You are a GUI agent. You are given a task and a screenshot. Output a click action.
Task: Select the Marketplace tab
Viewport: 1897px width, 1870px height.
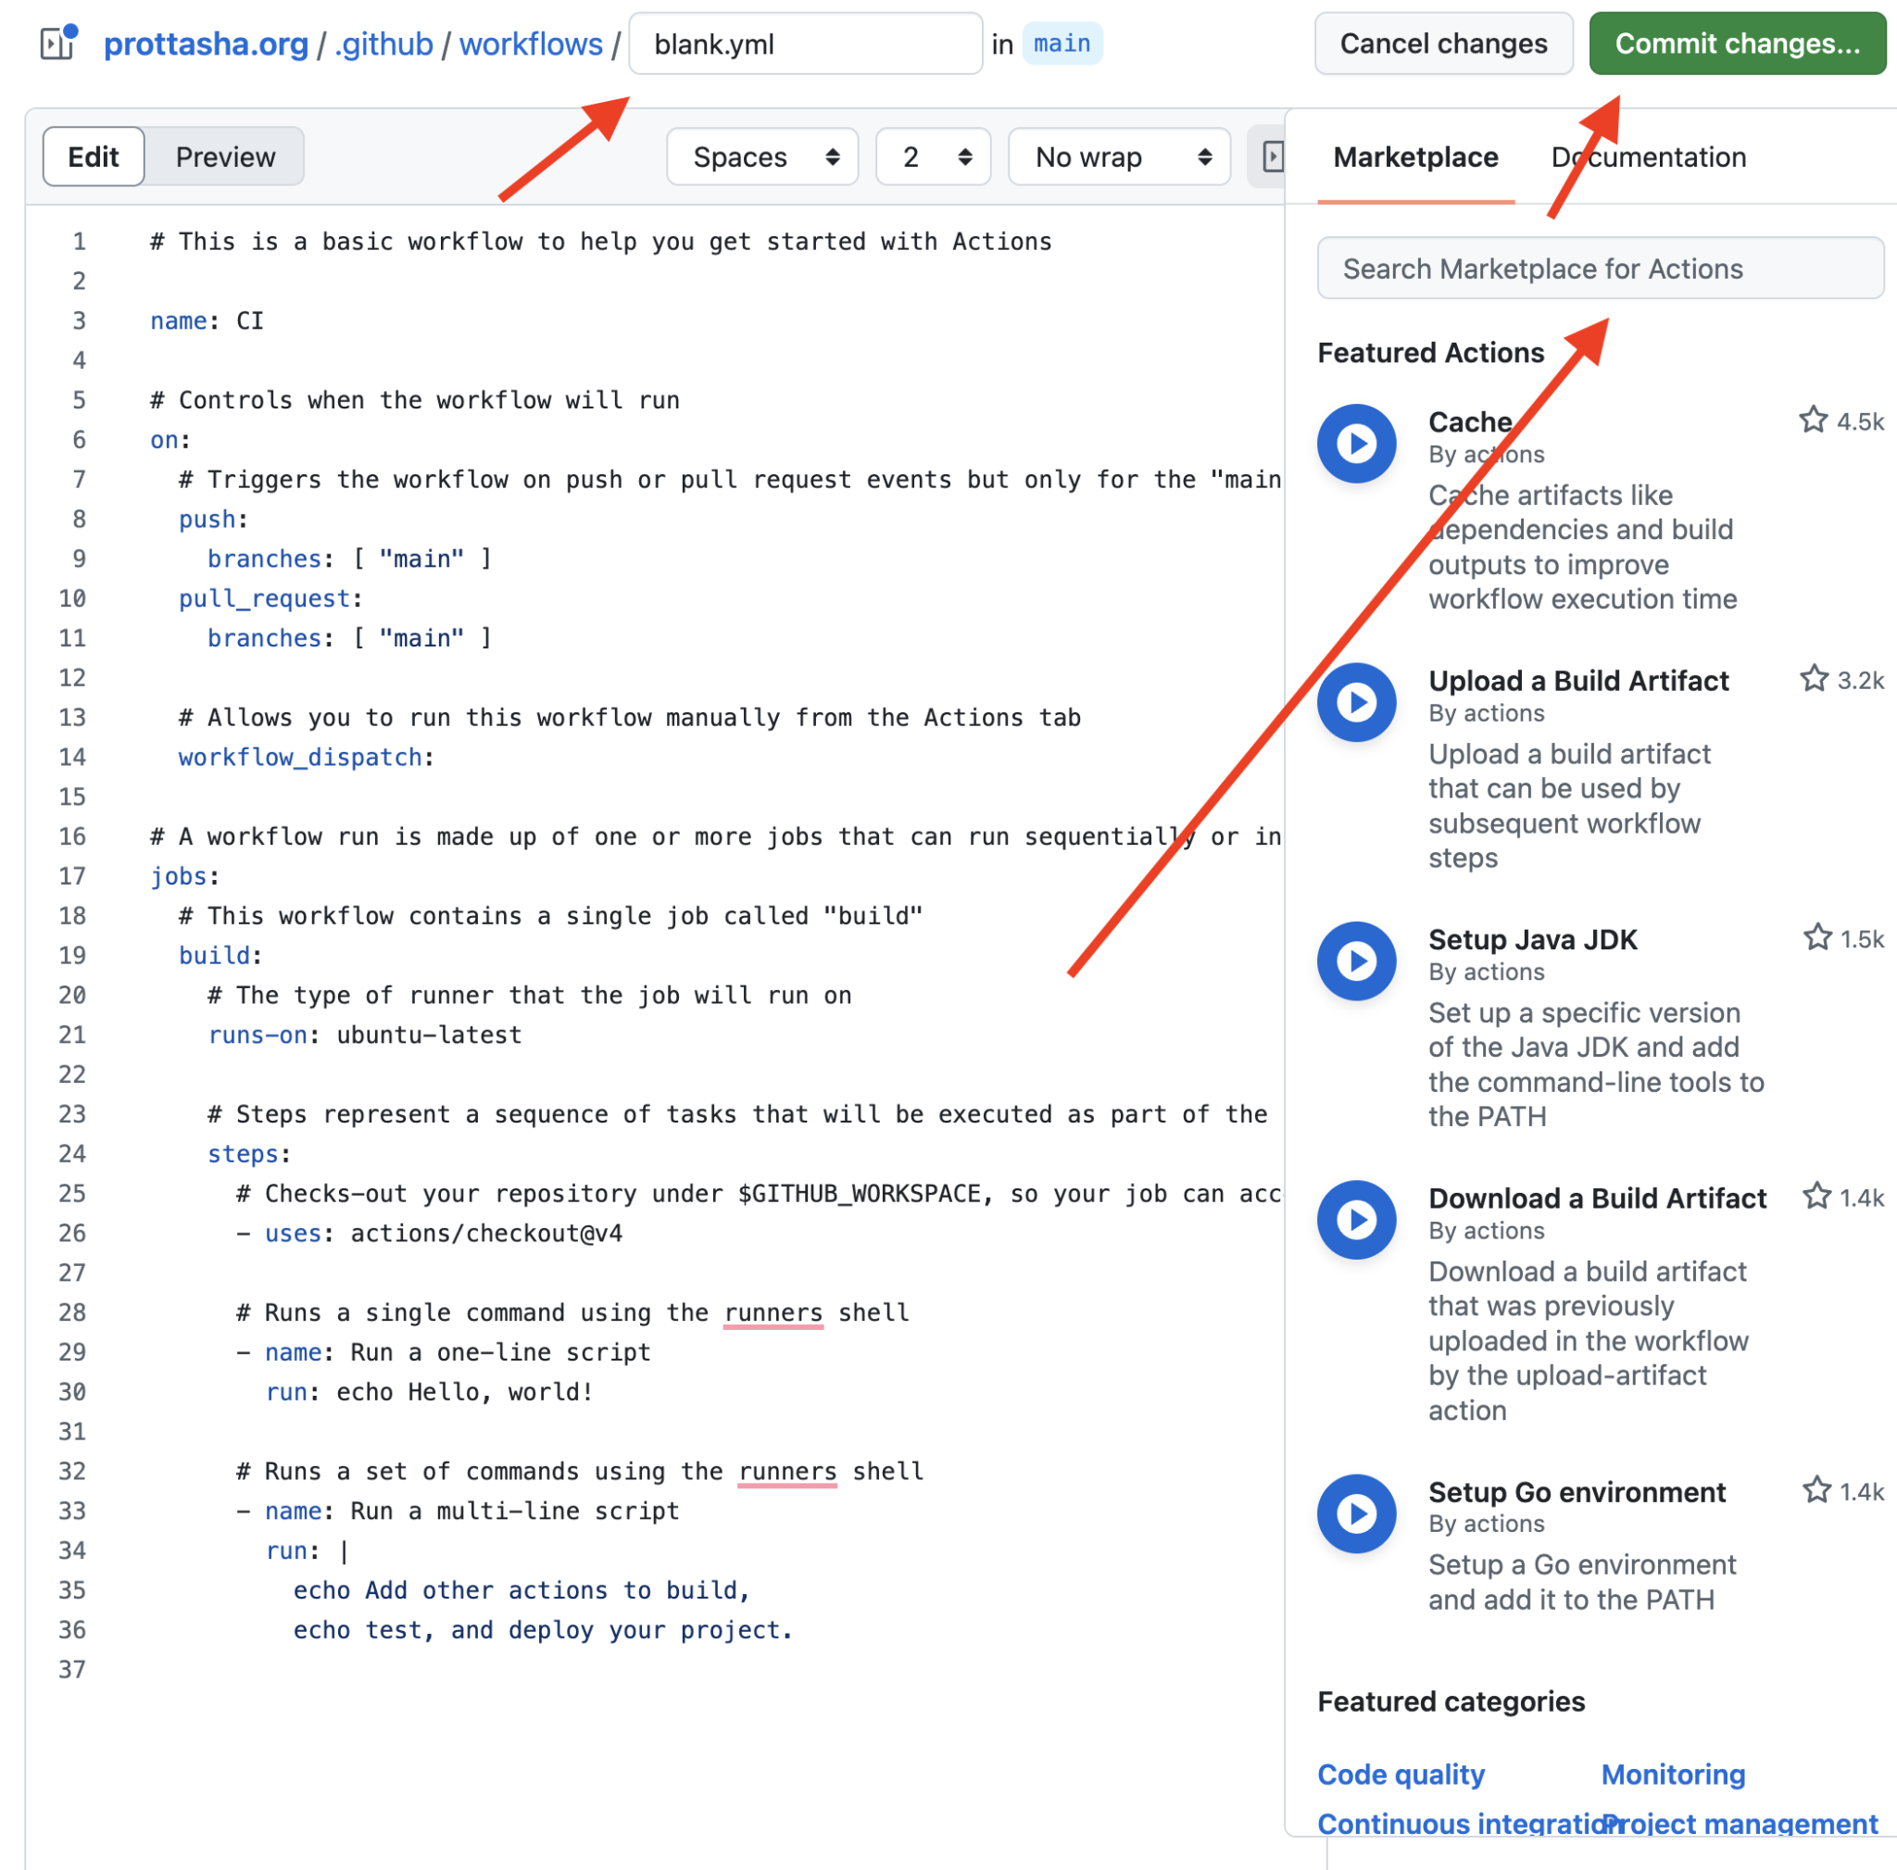[x=1415, y=157]
